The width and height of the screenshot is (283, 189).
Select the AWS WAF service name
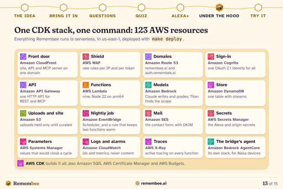point(92,63)
